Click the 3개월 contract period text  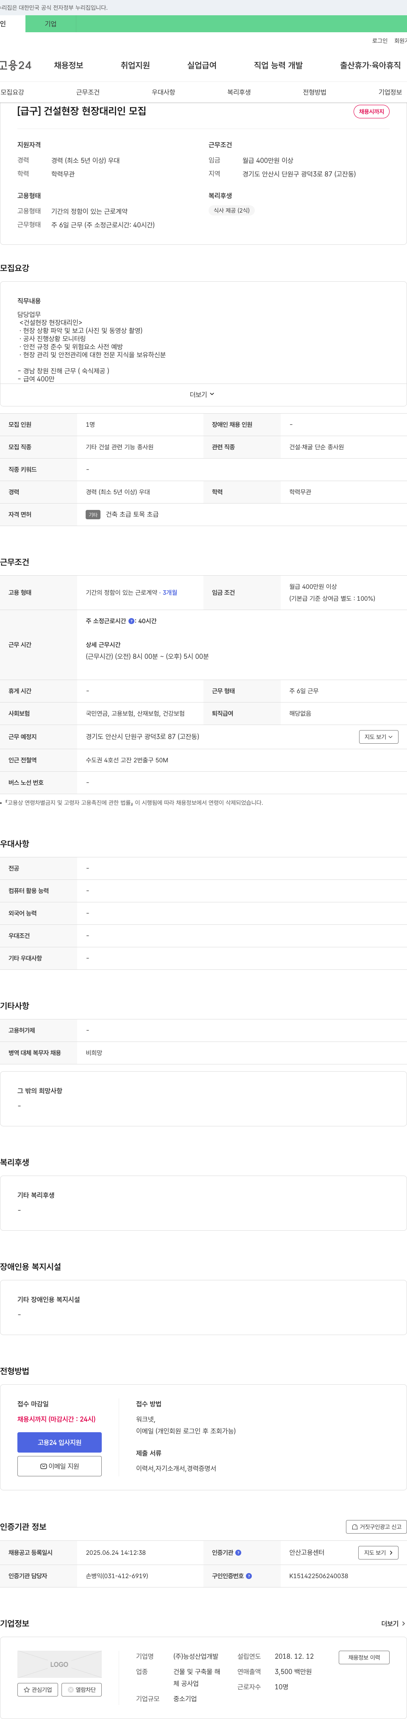170,593
